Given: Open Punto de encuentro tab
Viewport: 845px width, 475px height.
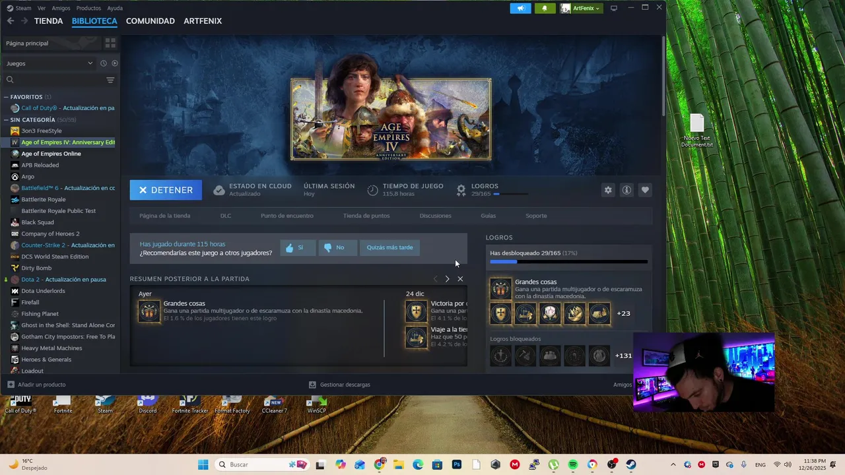Looking at the screenshot, I should (287, 216).
